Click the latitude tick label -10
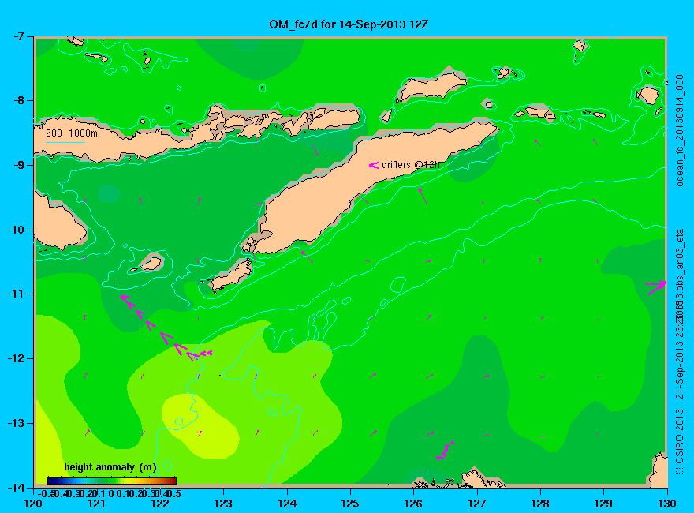 click(x=17, y=230)
